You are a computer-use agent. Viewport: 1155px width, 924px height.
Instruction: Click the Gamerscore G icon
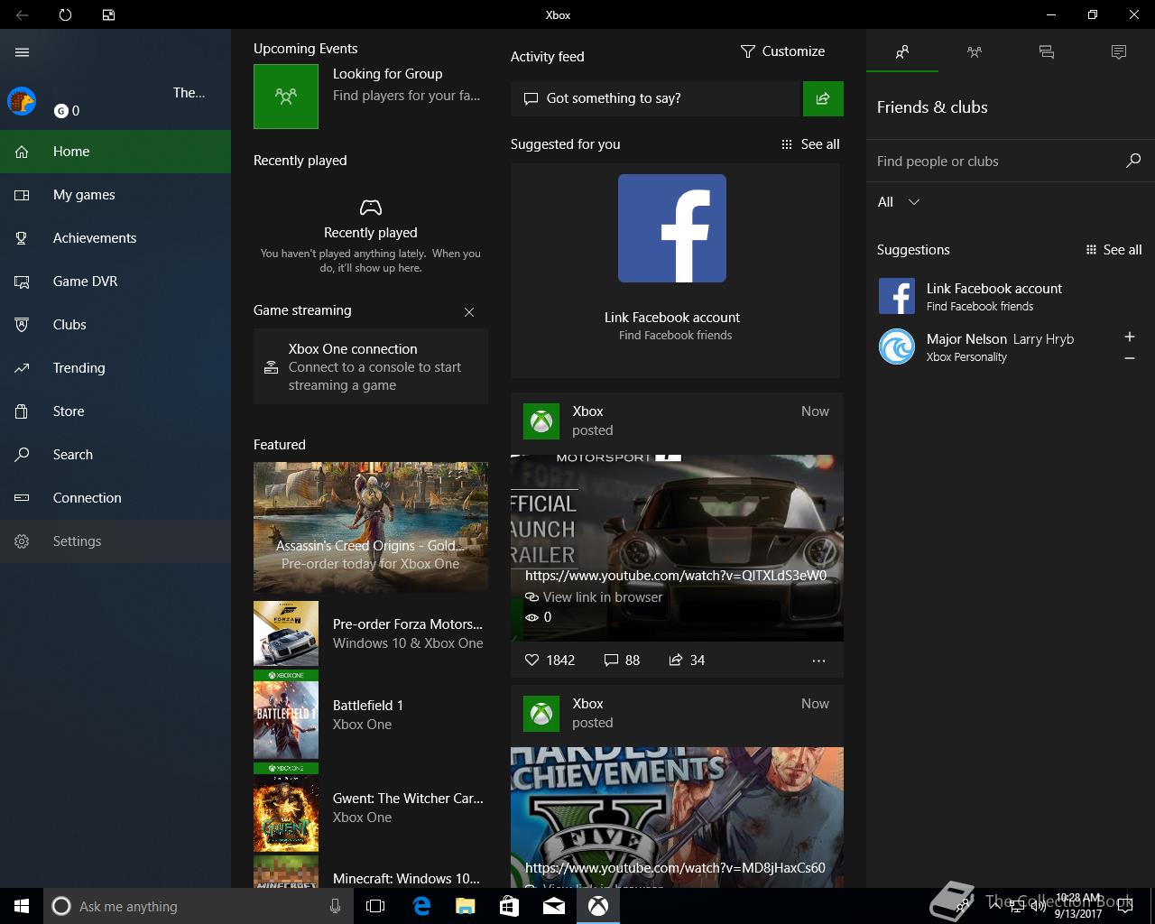(61, 111)
